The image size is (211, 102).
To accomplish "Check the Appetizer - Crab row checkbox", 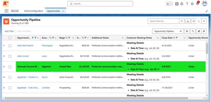I will pos(10,88).
